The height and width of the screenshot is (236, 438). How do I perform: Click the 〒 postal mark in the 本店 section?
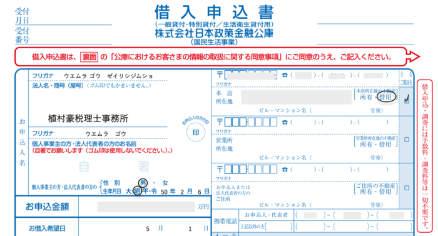click(x=220, y=75)
